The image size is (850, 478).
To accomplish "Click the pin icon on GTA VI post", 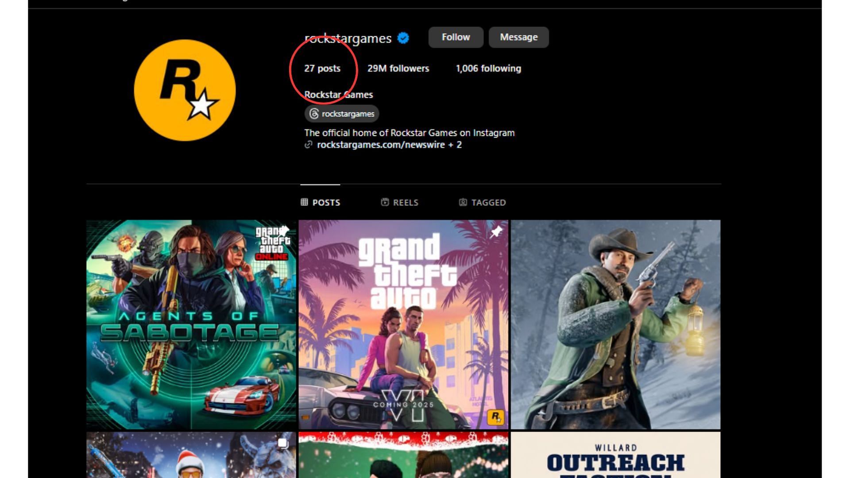I will coord(496,231).
